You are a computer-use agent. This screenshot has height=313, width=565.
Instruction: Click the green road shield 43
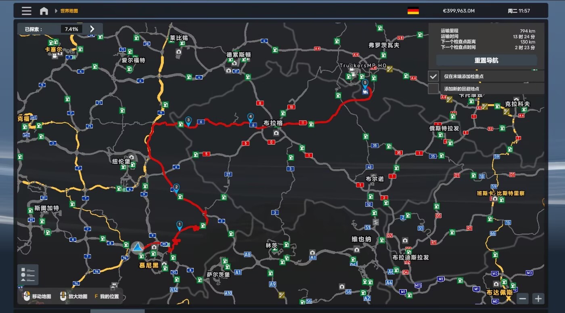(369, 167)
